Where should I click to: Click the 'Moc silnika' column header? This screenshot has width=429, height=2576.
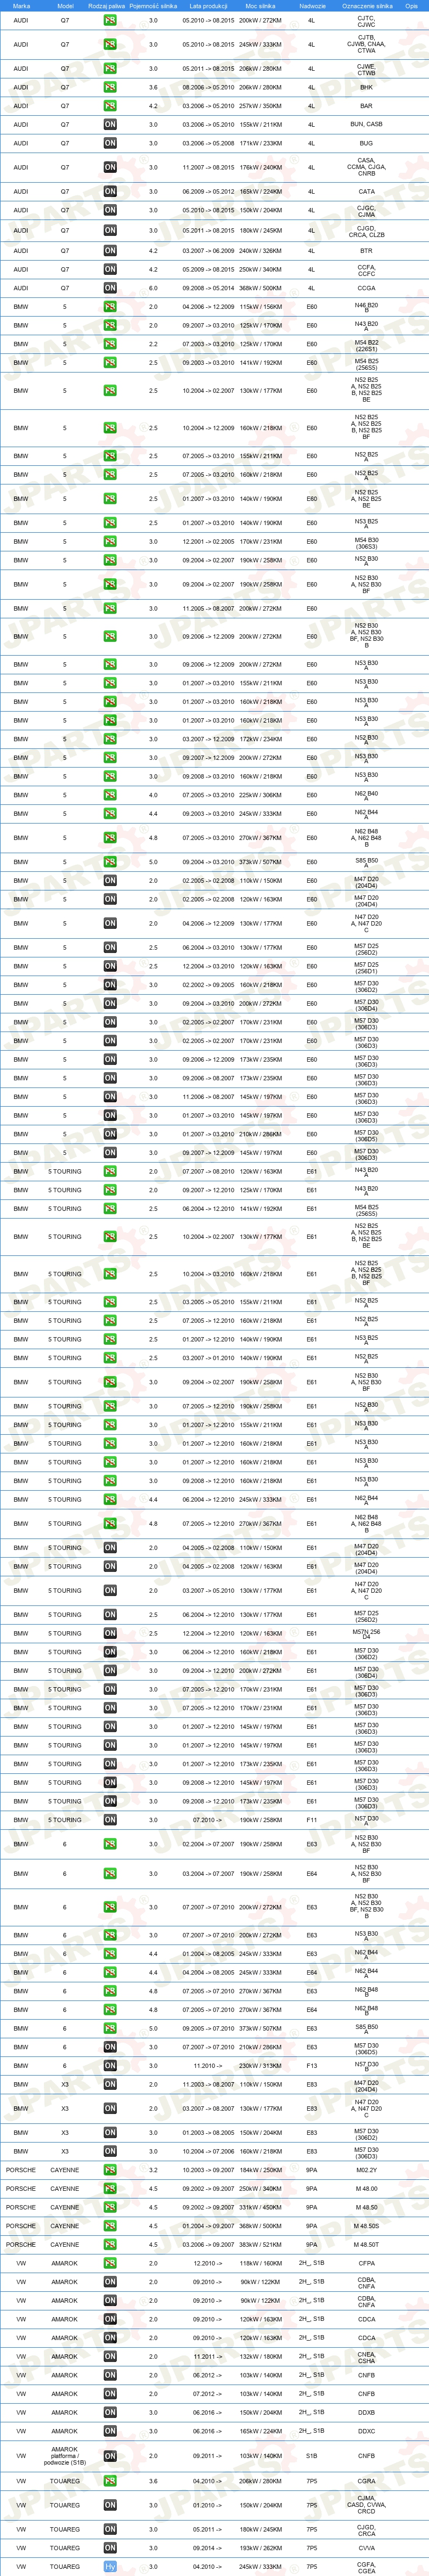click(x=260, y=6)
